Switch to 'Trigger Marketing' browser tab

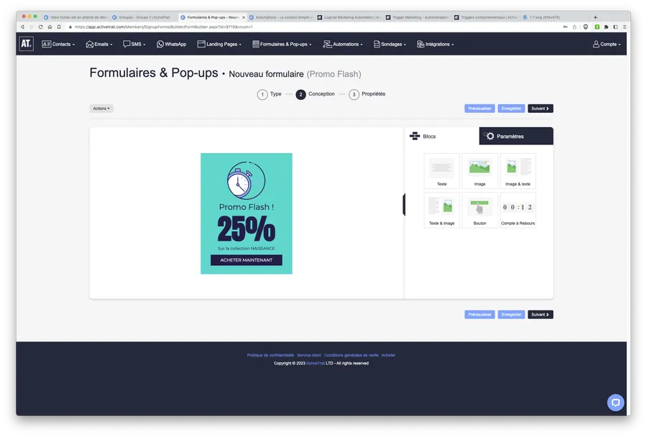(x=418, y=17)
